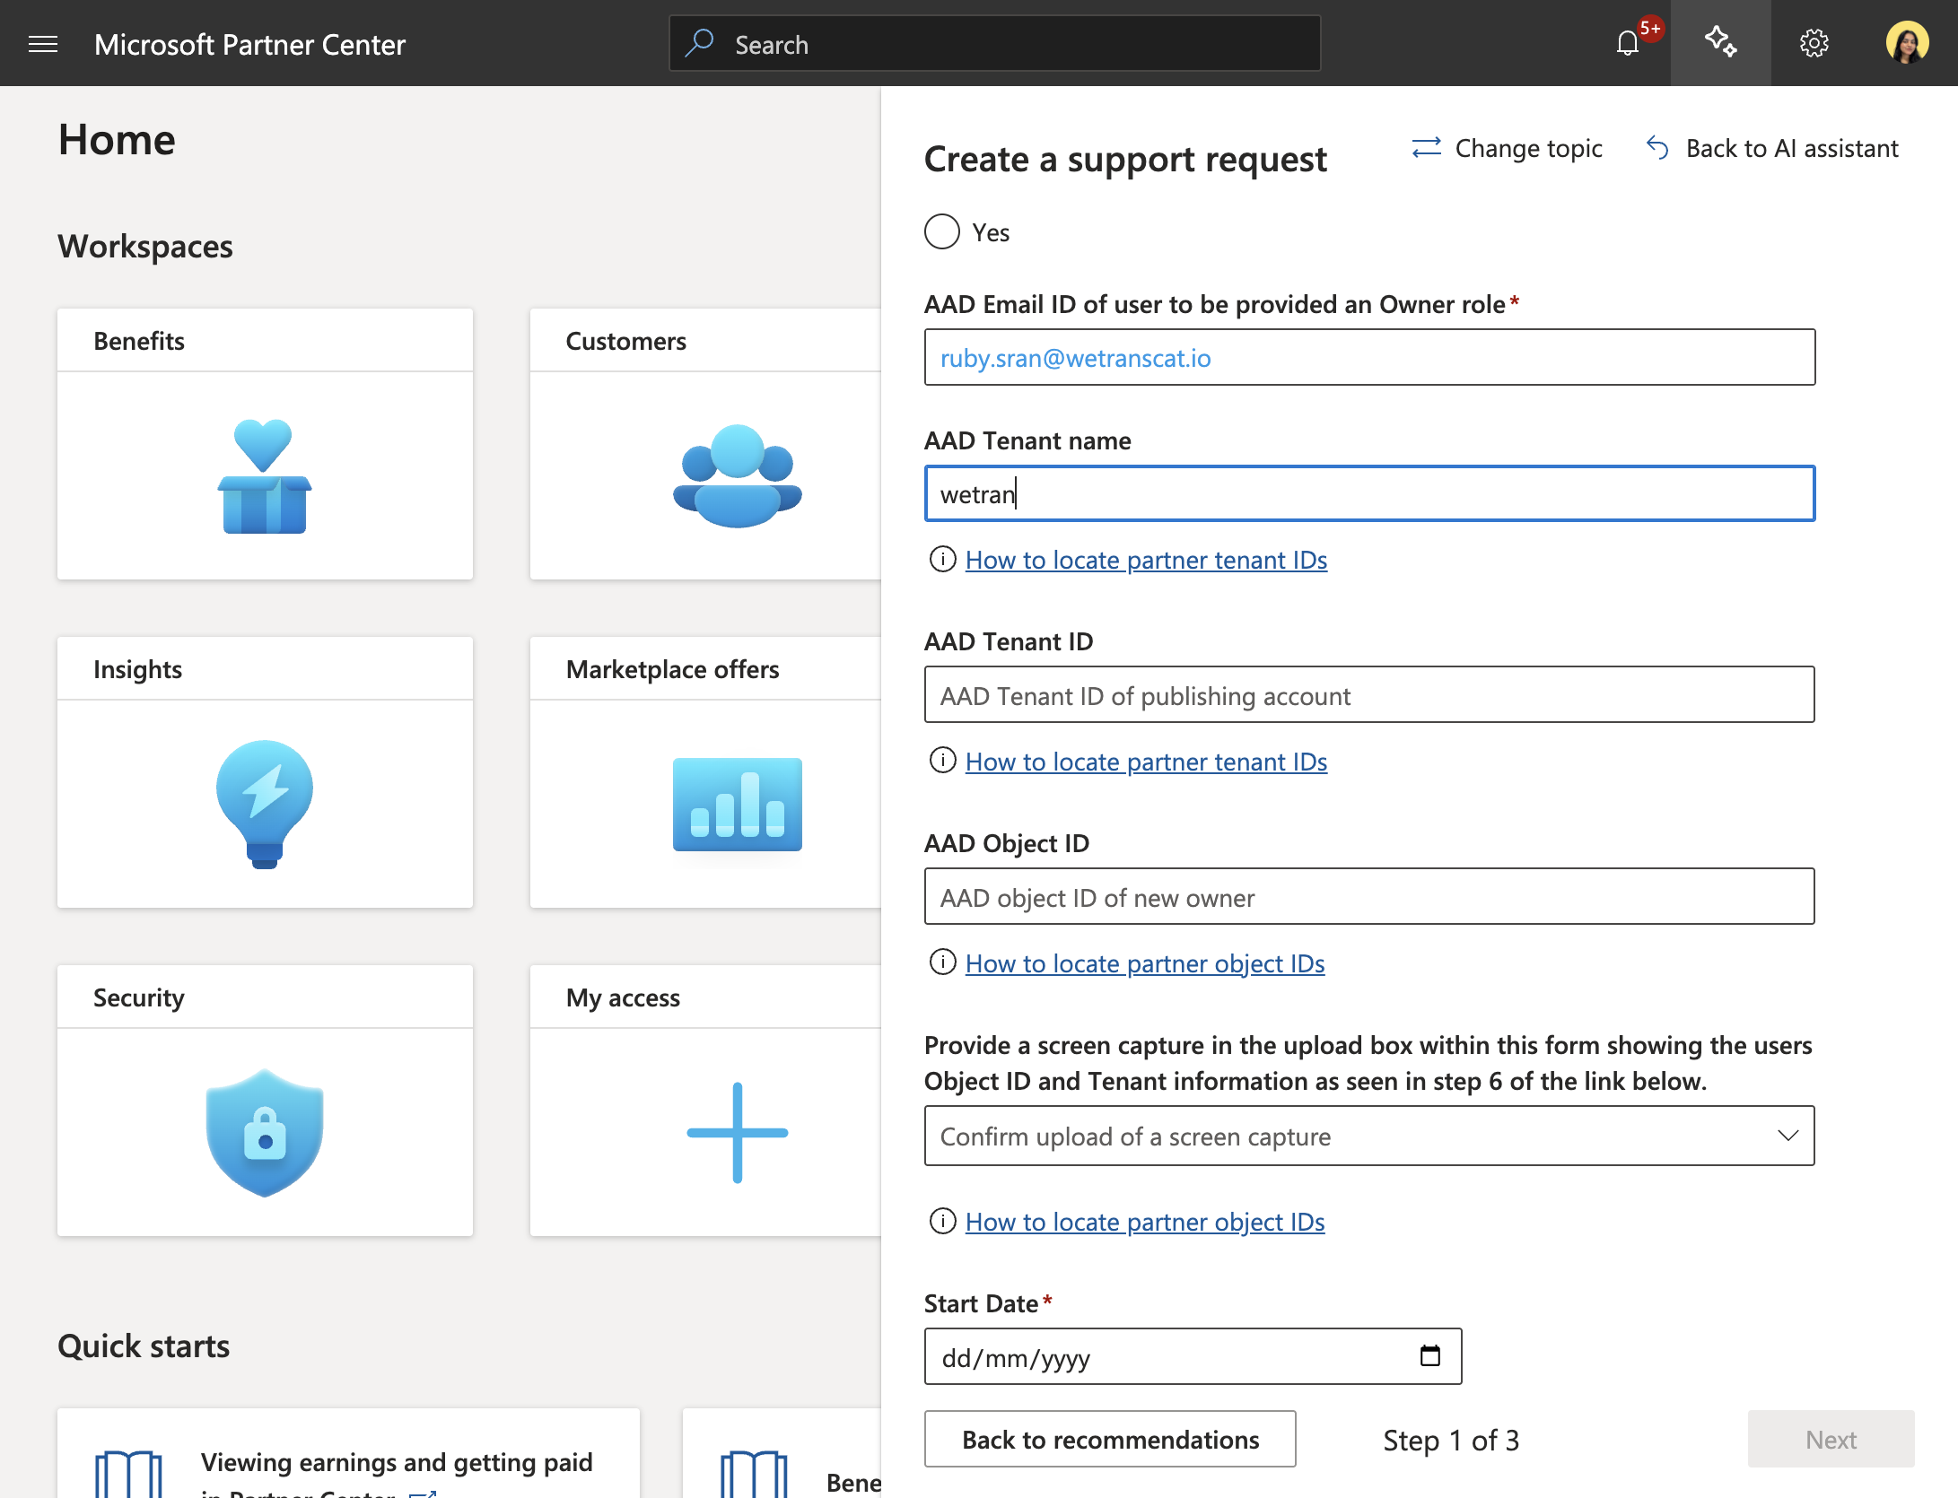This screenshot has height=1498, width=1958.
Task: Click the Security card title
Action: [x=139, y=997]
